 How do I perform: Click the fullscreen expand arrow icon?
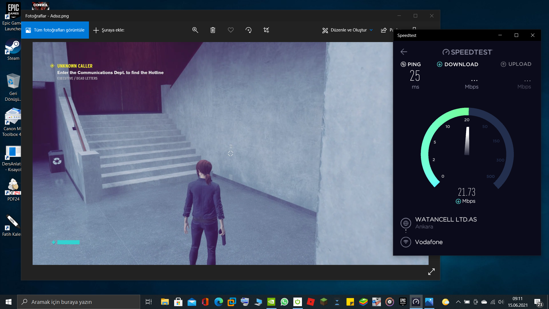click(x=431, y=272)
